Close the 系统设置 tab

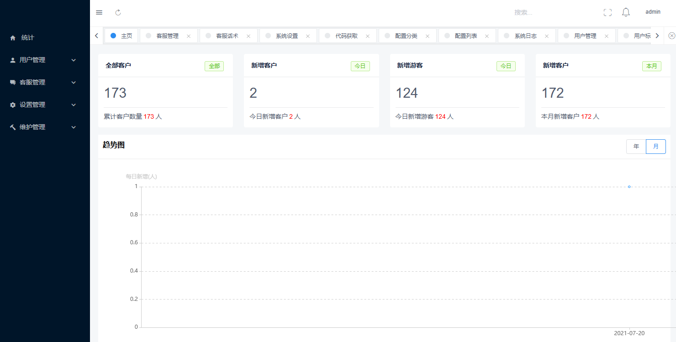point(308,36)
